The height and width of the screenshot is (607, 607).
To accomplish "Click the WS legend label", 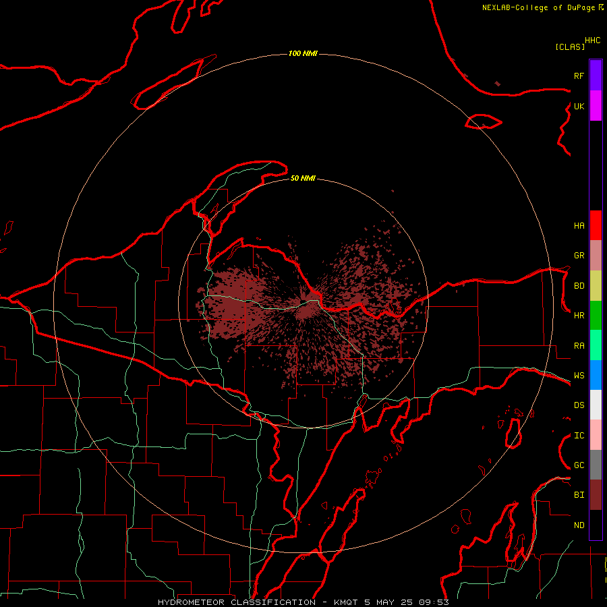I will [x=579, y=376].
